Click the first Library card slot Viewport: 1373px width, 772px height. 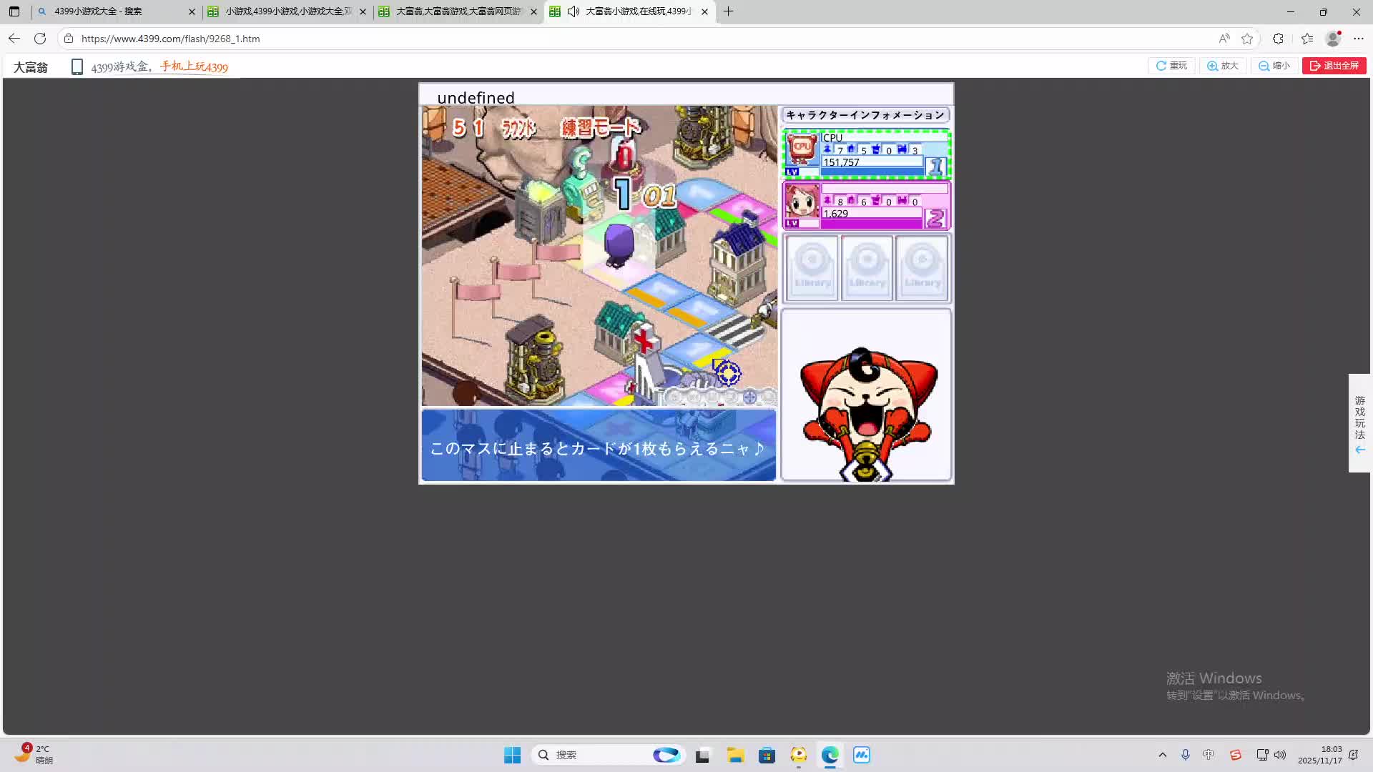point(812,268)
